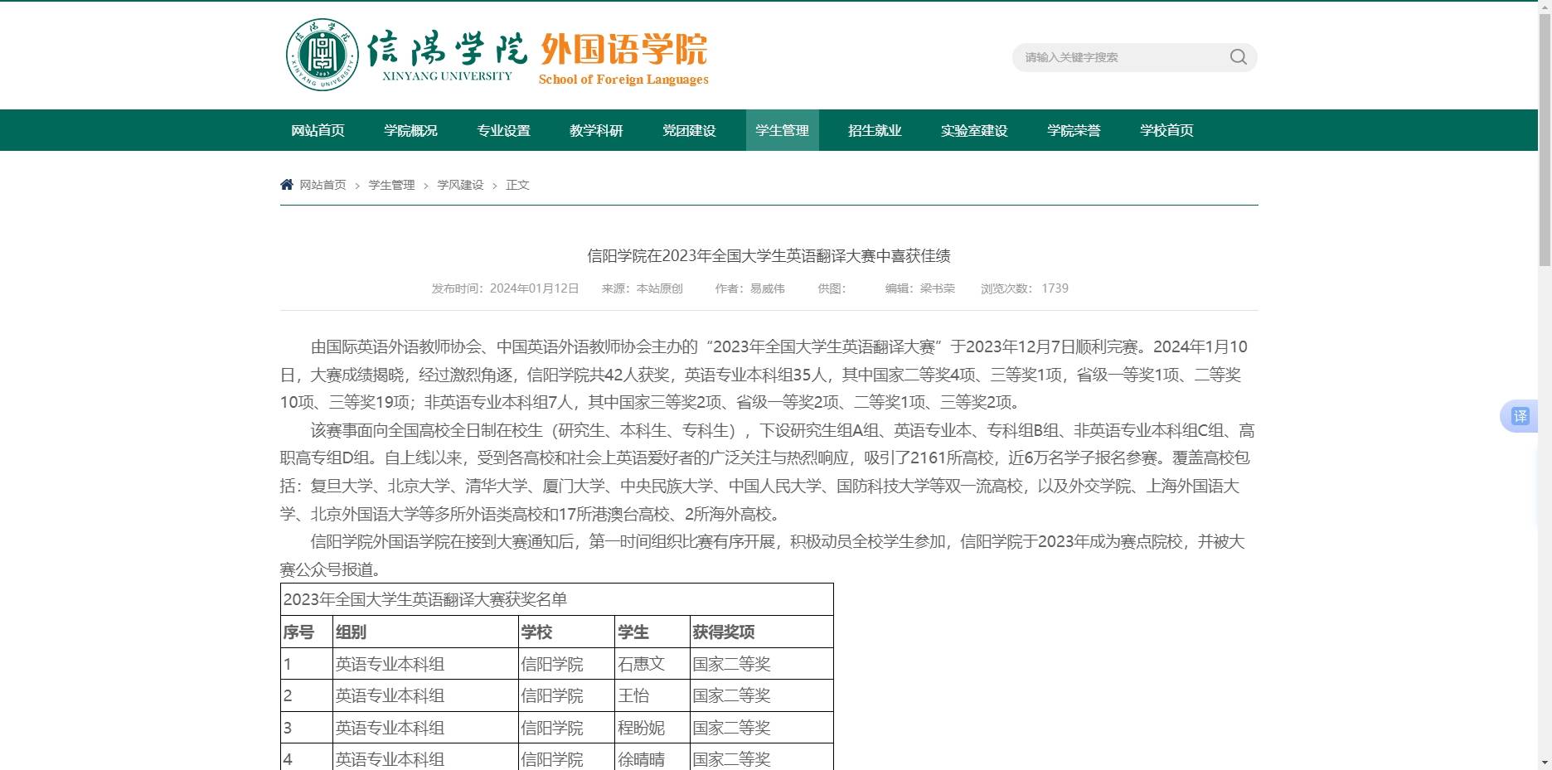Screen dimensions: 1552x770
Task: Click the Xinyang University round logo
Action: [x=322, y=56]
